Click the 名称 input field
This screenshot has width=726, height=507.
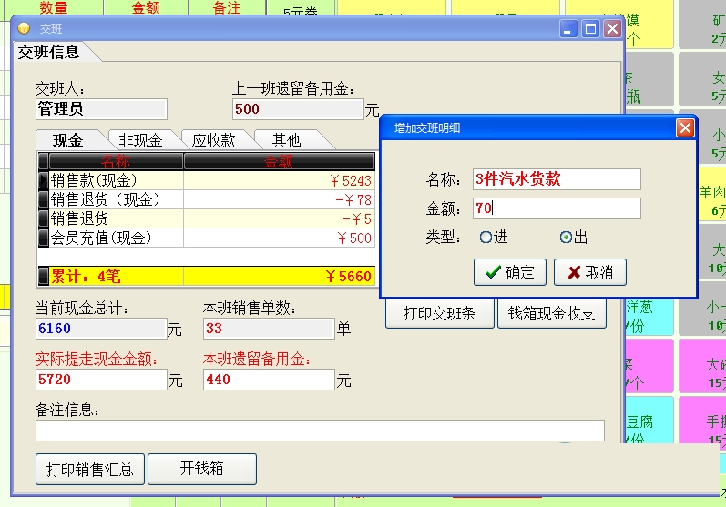tap(557, 179)
